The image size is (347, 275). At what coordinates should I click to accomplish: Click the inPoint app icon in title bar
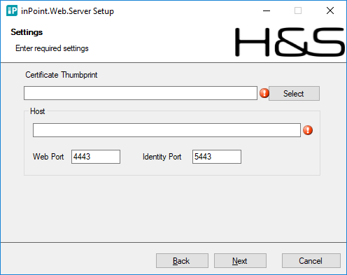click(x=12, y=10)
